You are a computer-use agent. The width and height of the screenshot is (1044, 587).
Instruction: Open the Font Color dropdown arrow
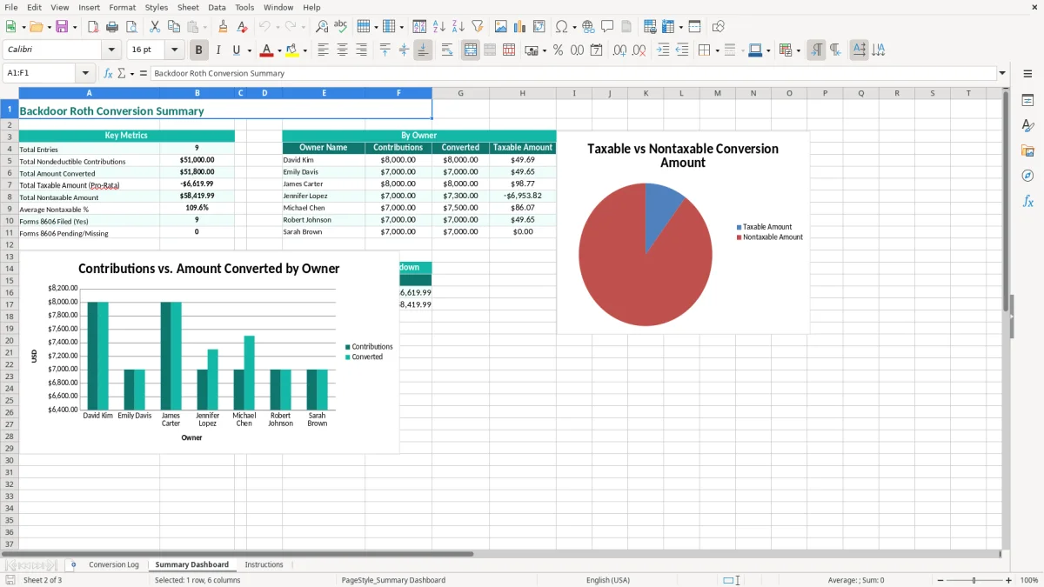pos(279,50)
